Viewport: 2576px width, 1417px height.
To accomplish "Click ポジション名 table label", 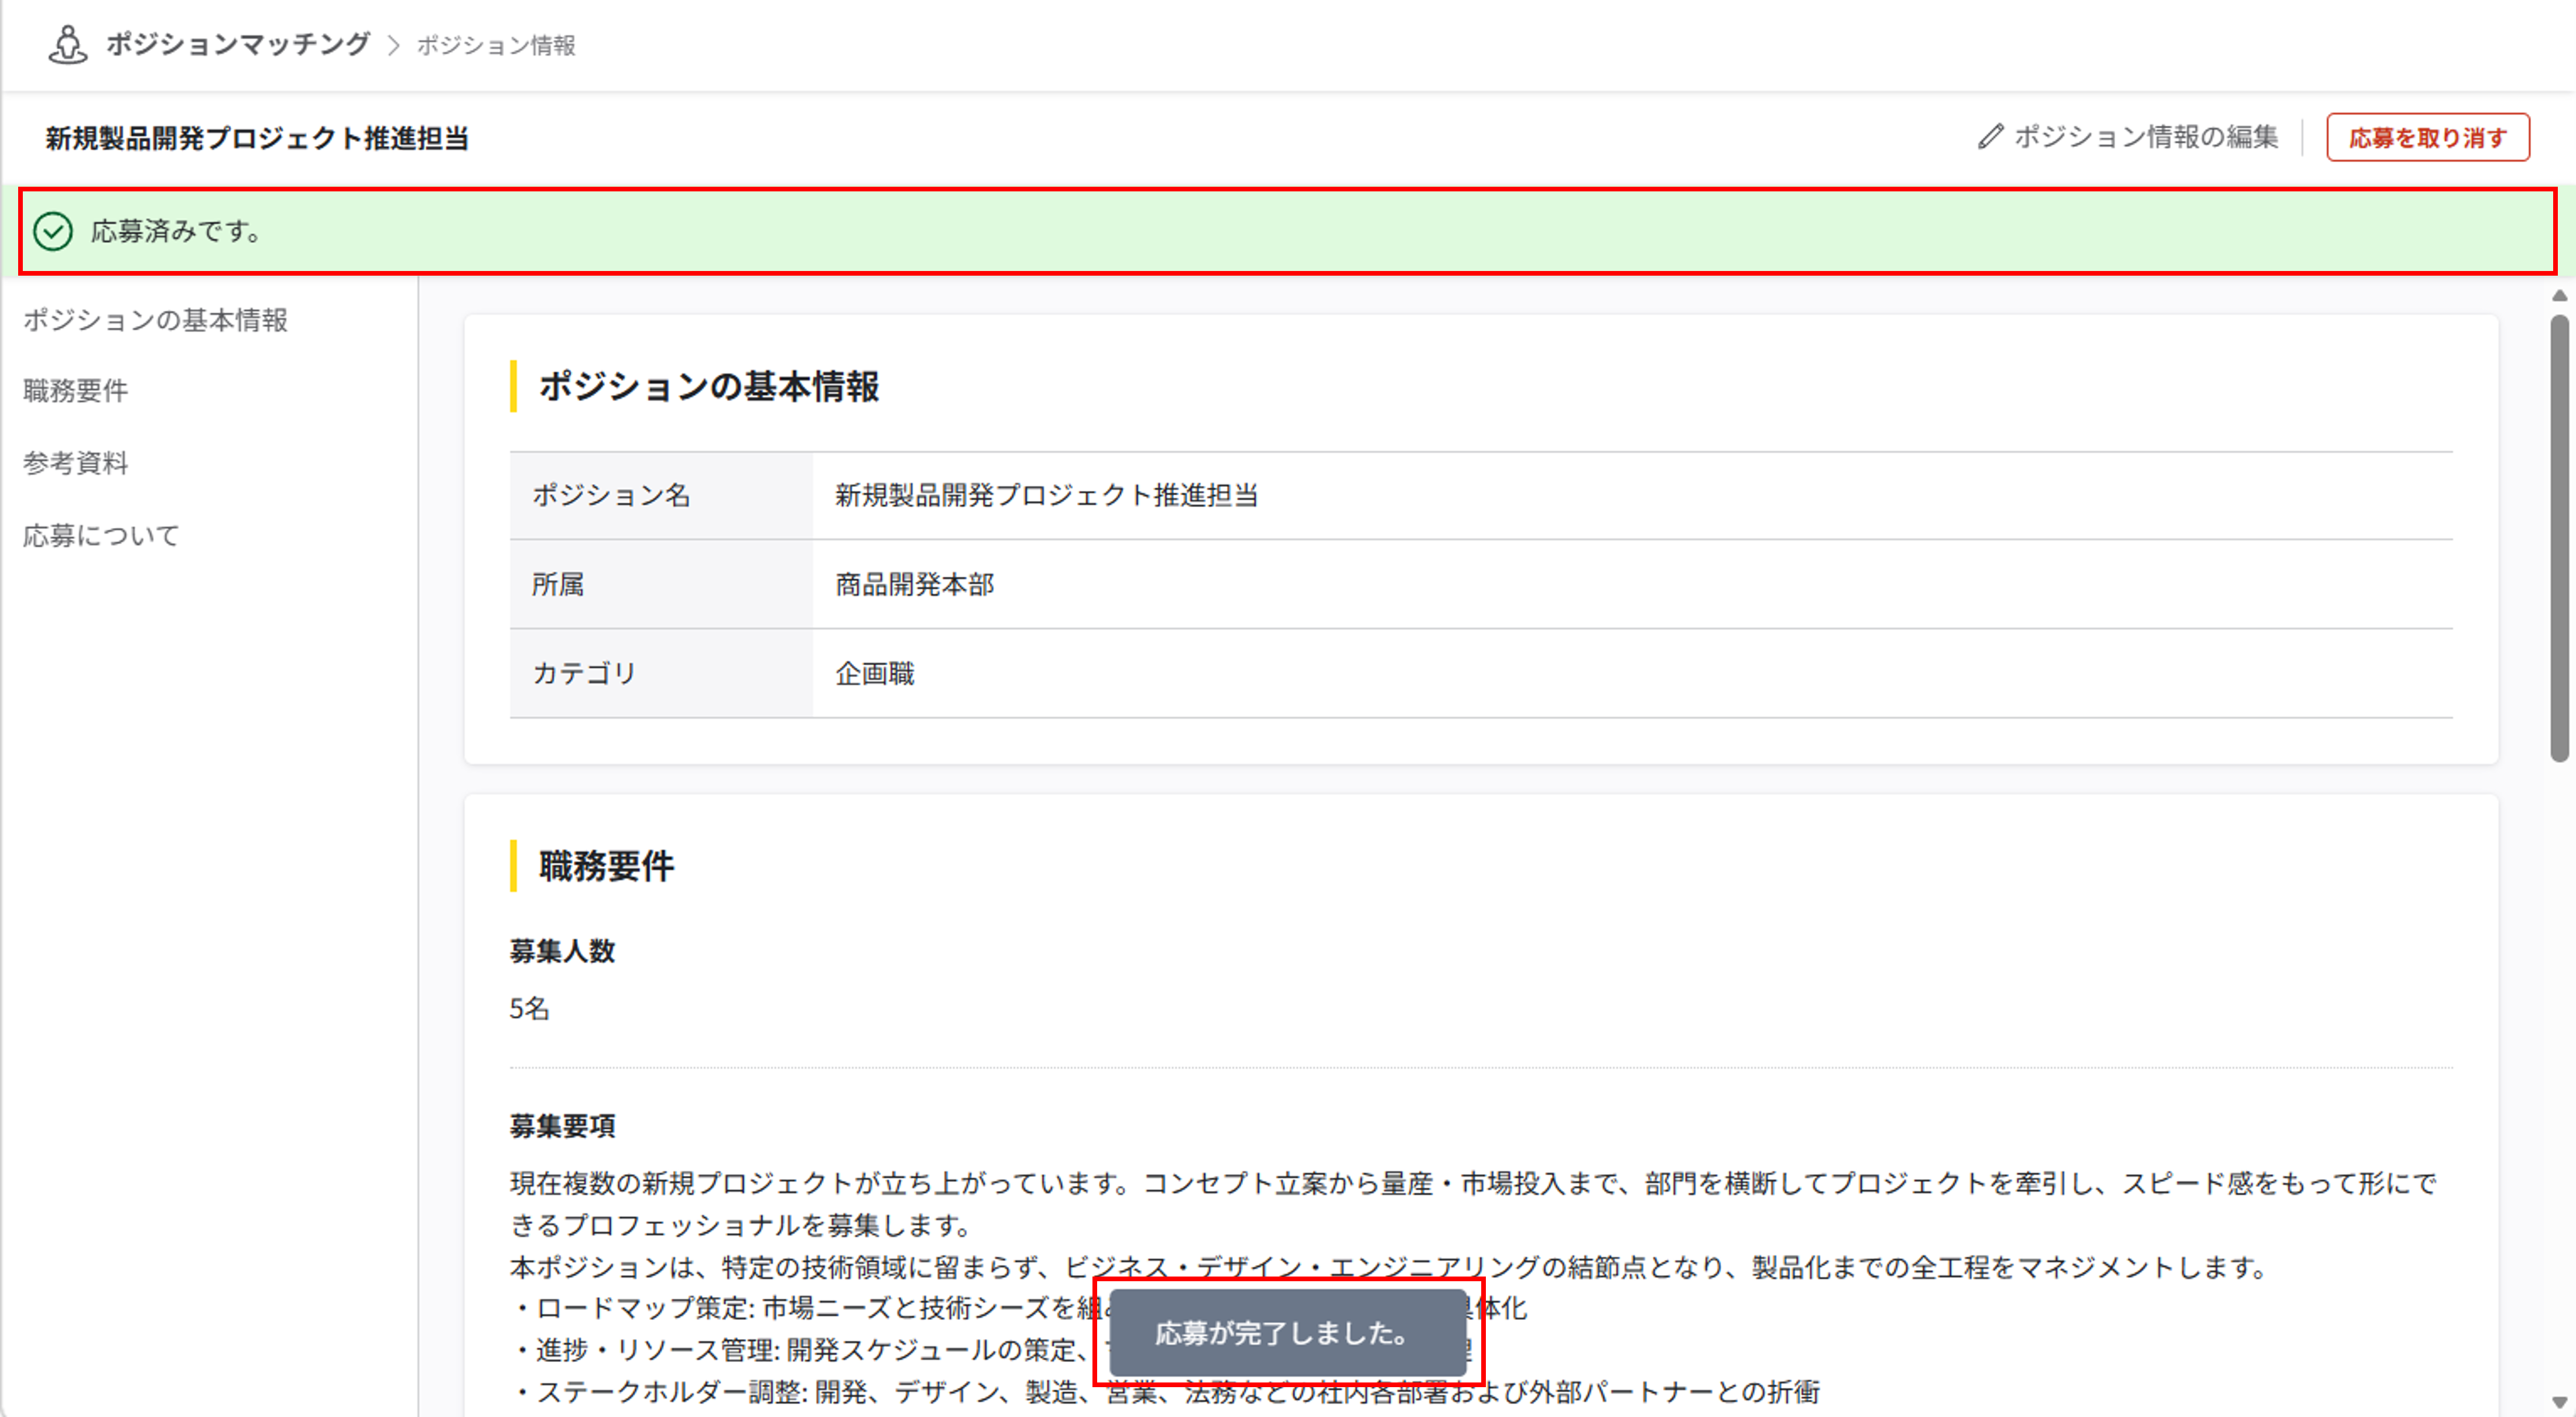I will [611, 495].
